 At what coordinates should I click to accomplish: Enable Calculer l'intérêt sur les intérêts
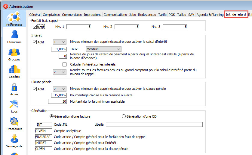(x=64, y=64)
